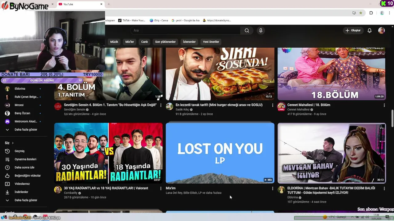394x221 pixels.
Task: Open options menu for Cennet Mahallesi 18. Bölüm
Action: [x=384, y=105]
